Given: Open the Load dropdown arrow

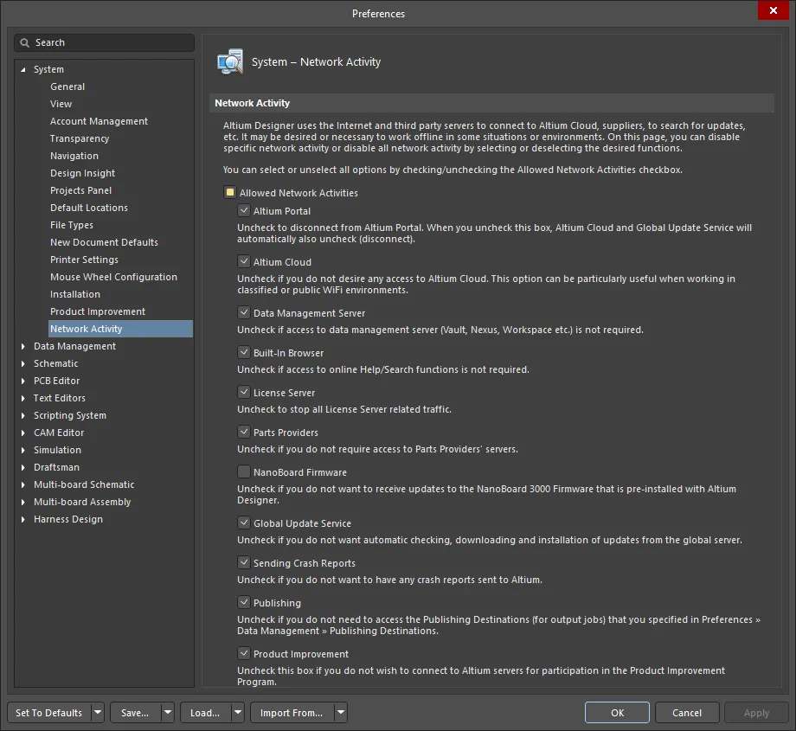Looking at the screenshot, I should 238,712.
